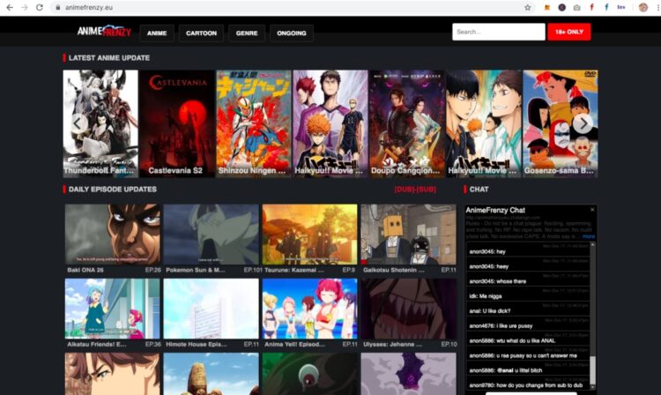Click the camera extension icon
The width and height of the screenshot is (661, 395).
click(x=576, y=7)
